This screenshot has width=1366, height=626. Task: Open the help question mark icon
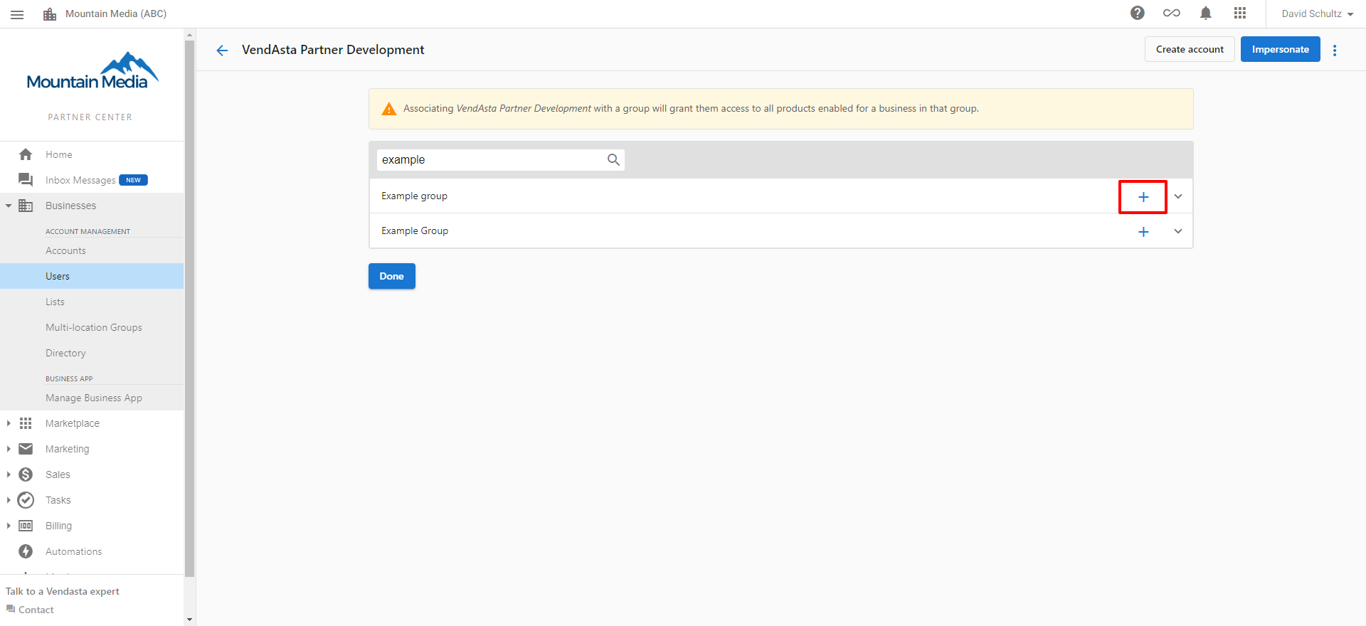click(x=1138, y=13)
